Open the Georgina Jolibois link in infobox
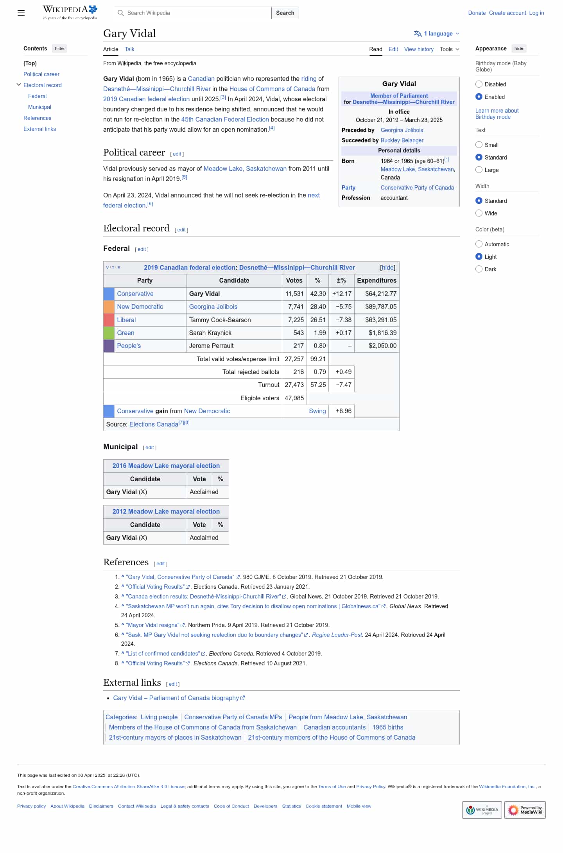The width and height of the screenshot is (563, 853). click(x=402, y=130)
